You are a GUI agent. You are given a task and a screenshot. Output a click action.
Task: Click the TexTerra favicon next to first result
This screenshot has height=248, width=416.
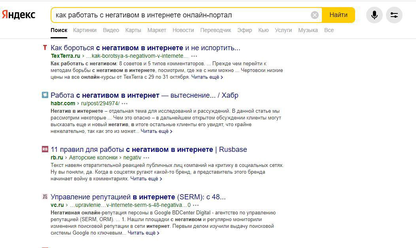pos(45,47)
